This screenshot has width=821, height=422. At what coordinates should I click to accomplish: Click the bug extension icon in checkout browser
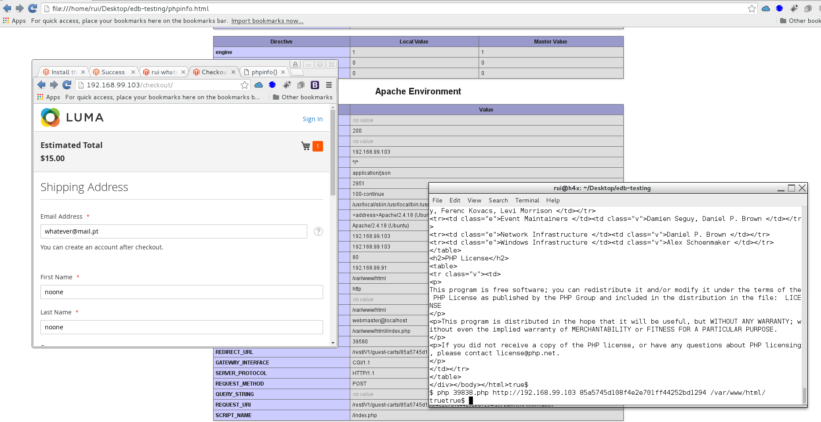287,85
